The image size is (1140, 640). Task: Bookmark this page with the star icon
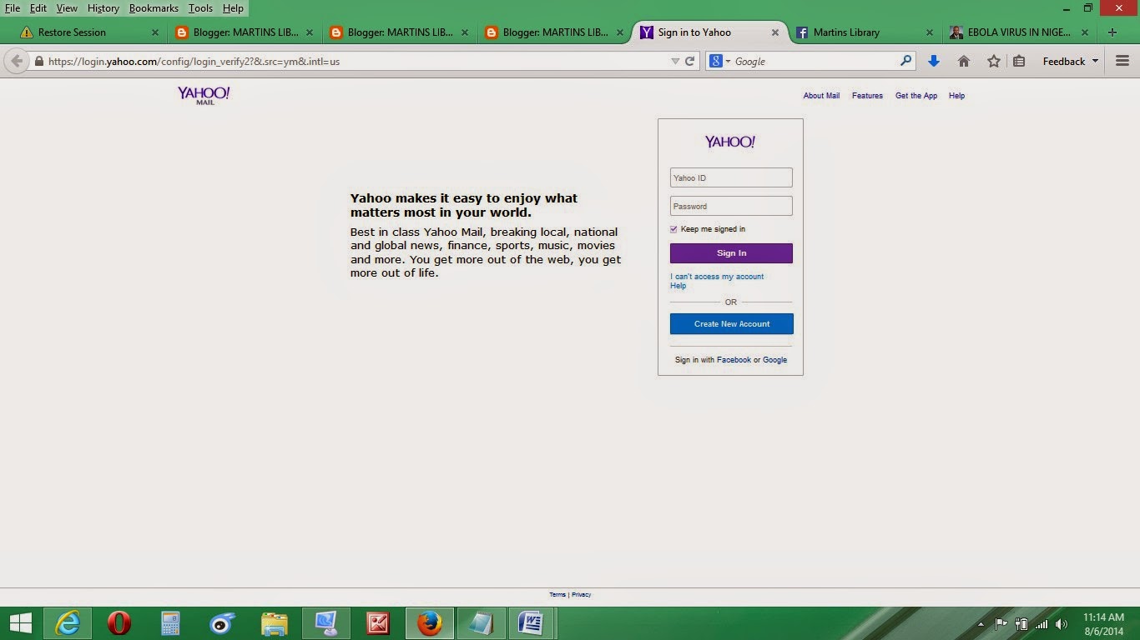click(x=994, y=61)
